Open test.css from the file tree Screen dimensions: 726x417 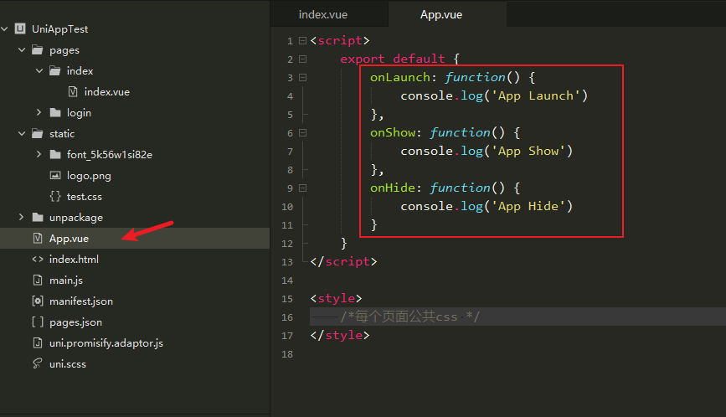pos(85,196)
